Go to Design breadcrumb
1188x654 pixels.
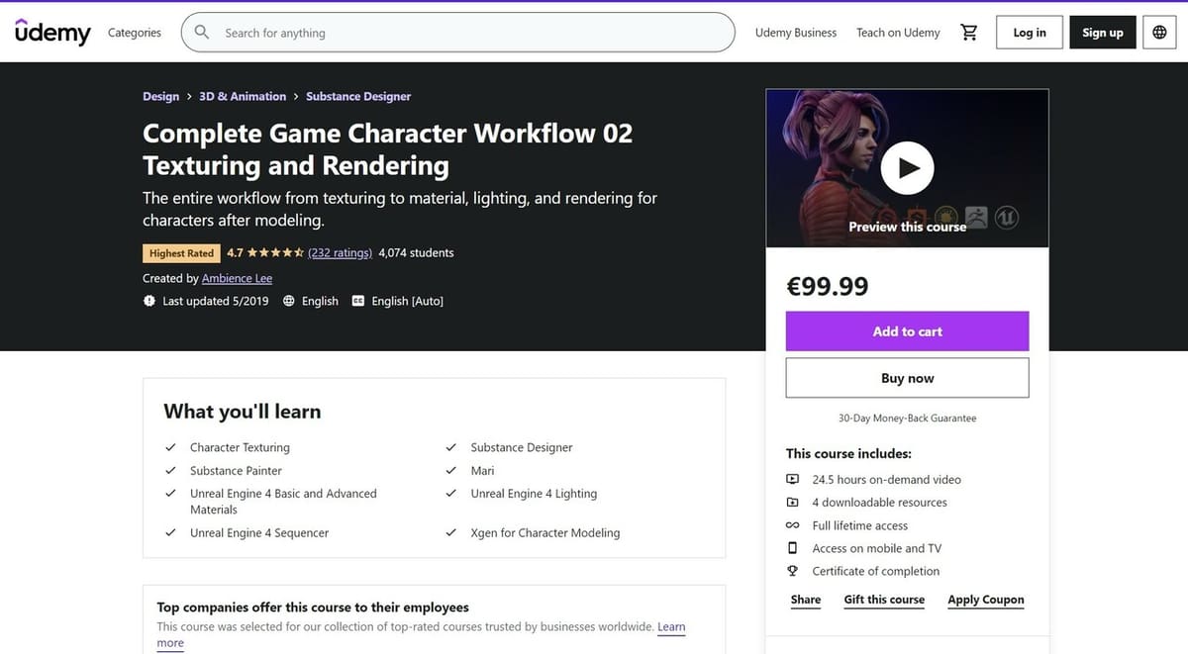(160, 96)
